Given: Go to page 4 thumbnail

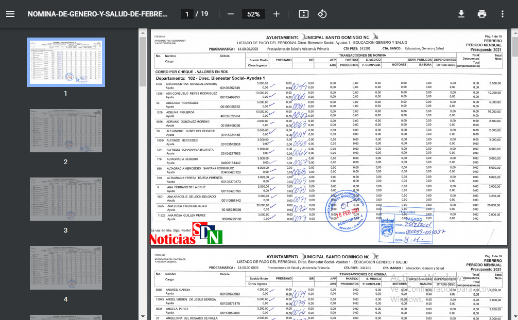Looking at the screenshot, I should (x=65, y=268).
